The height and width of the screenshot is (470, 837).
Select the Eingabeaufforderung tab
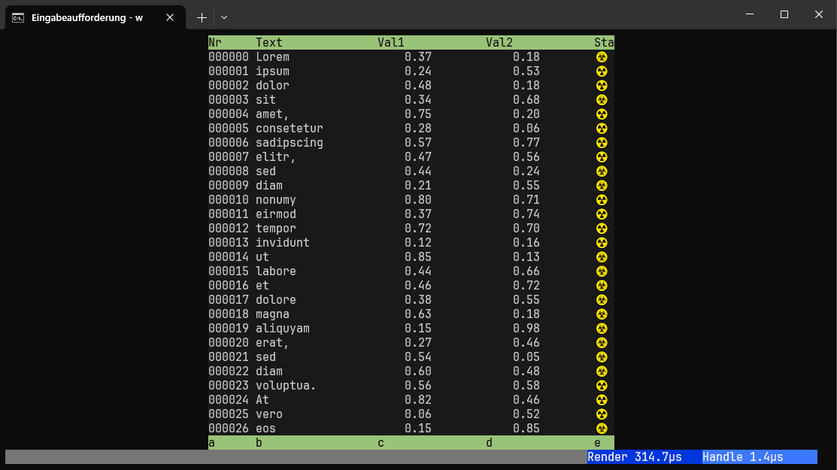(86, 17)
